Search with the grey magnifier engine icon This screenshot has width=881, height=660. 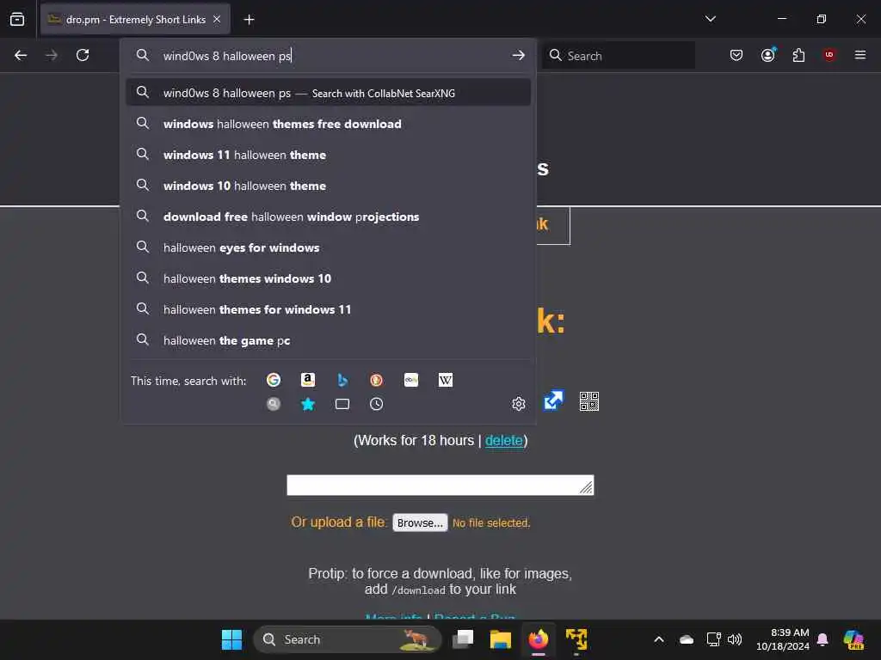(274, 404)
